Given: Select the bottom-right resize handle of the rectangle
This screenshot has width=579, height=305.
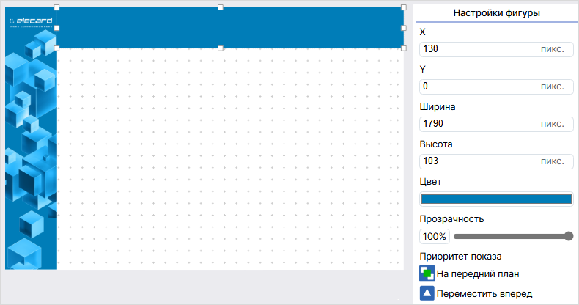Looking at the screenshot, I should click(x=403, y=48).
